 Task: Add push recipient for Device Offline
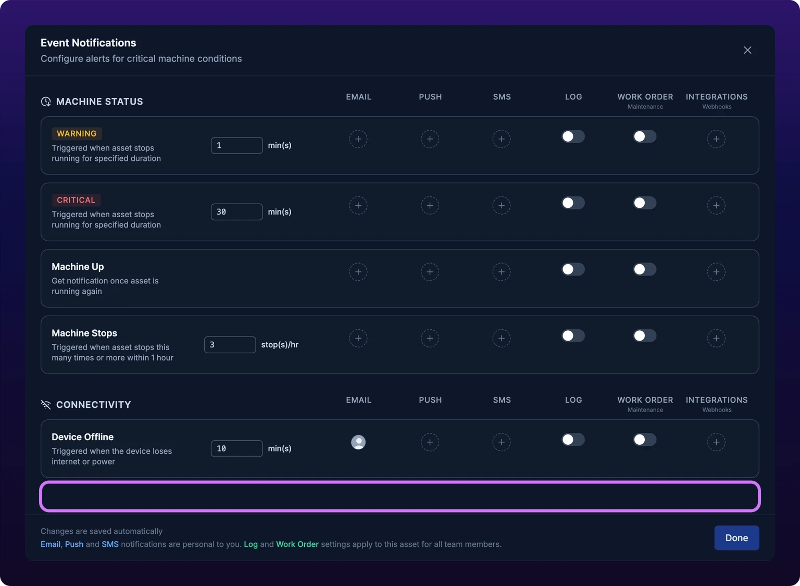click(x=430, y=442)
